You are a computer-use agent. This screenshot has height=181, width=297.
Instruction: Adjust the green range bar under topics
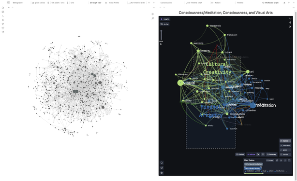tap(254, 173)
